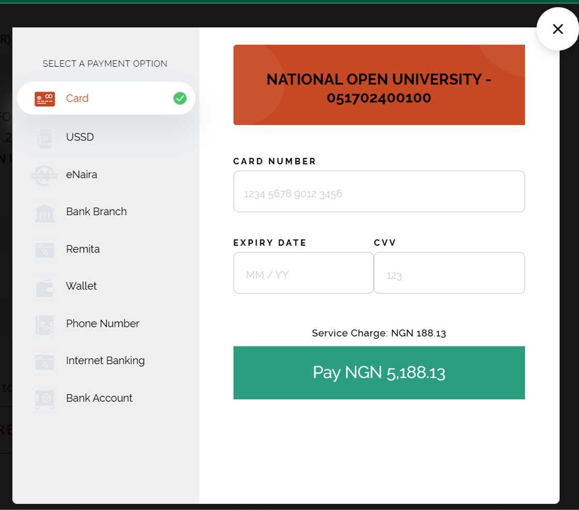Close the payment dialog
This screenshot has height=510, width=579.
[x=557, y=29]
